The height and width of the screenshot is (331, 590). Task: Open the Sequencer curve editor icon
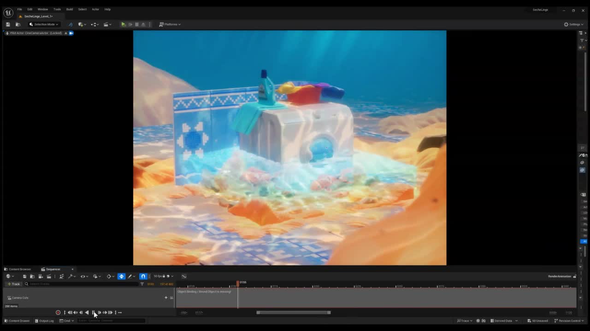184,276
